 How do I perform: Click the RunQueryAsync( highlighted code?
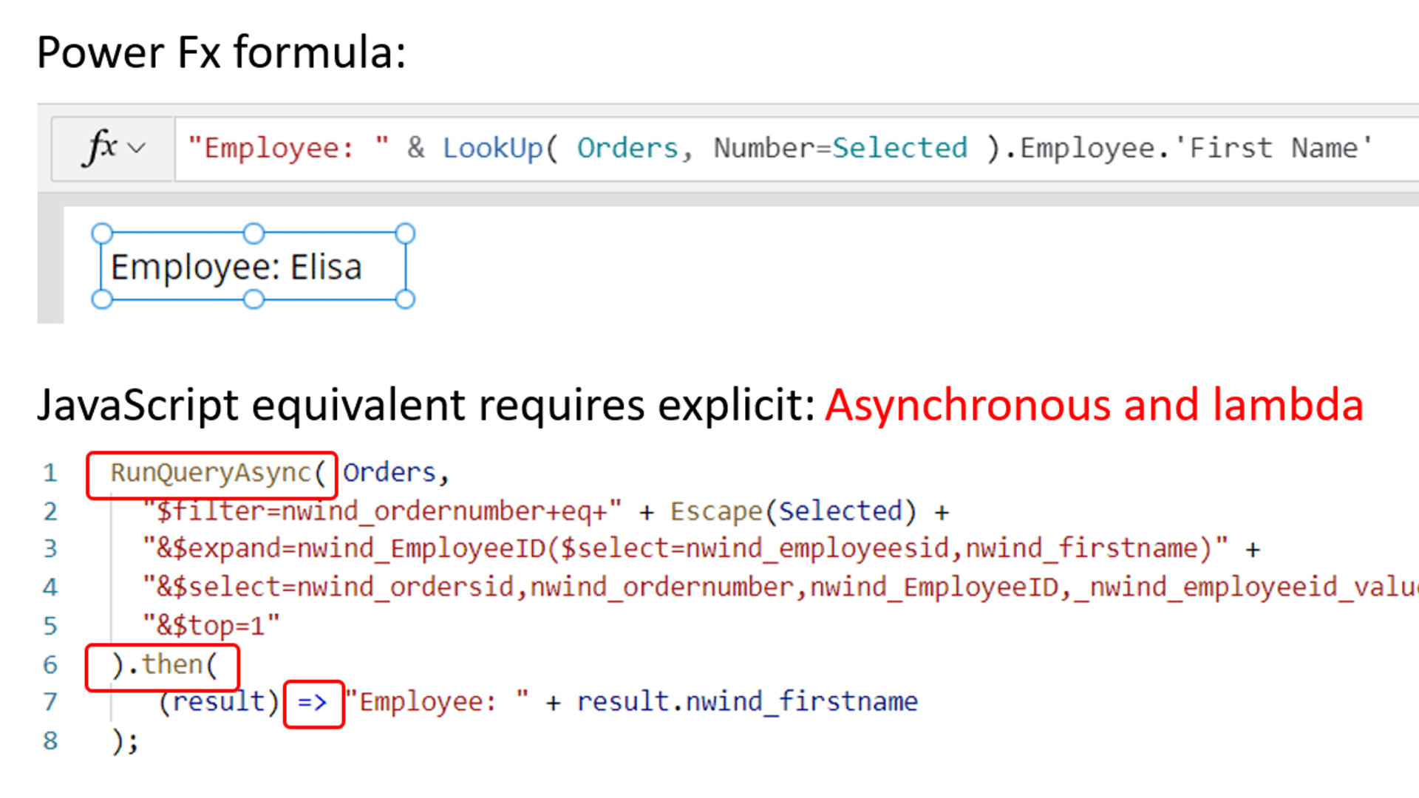[212, 474]
